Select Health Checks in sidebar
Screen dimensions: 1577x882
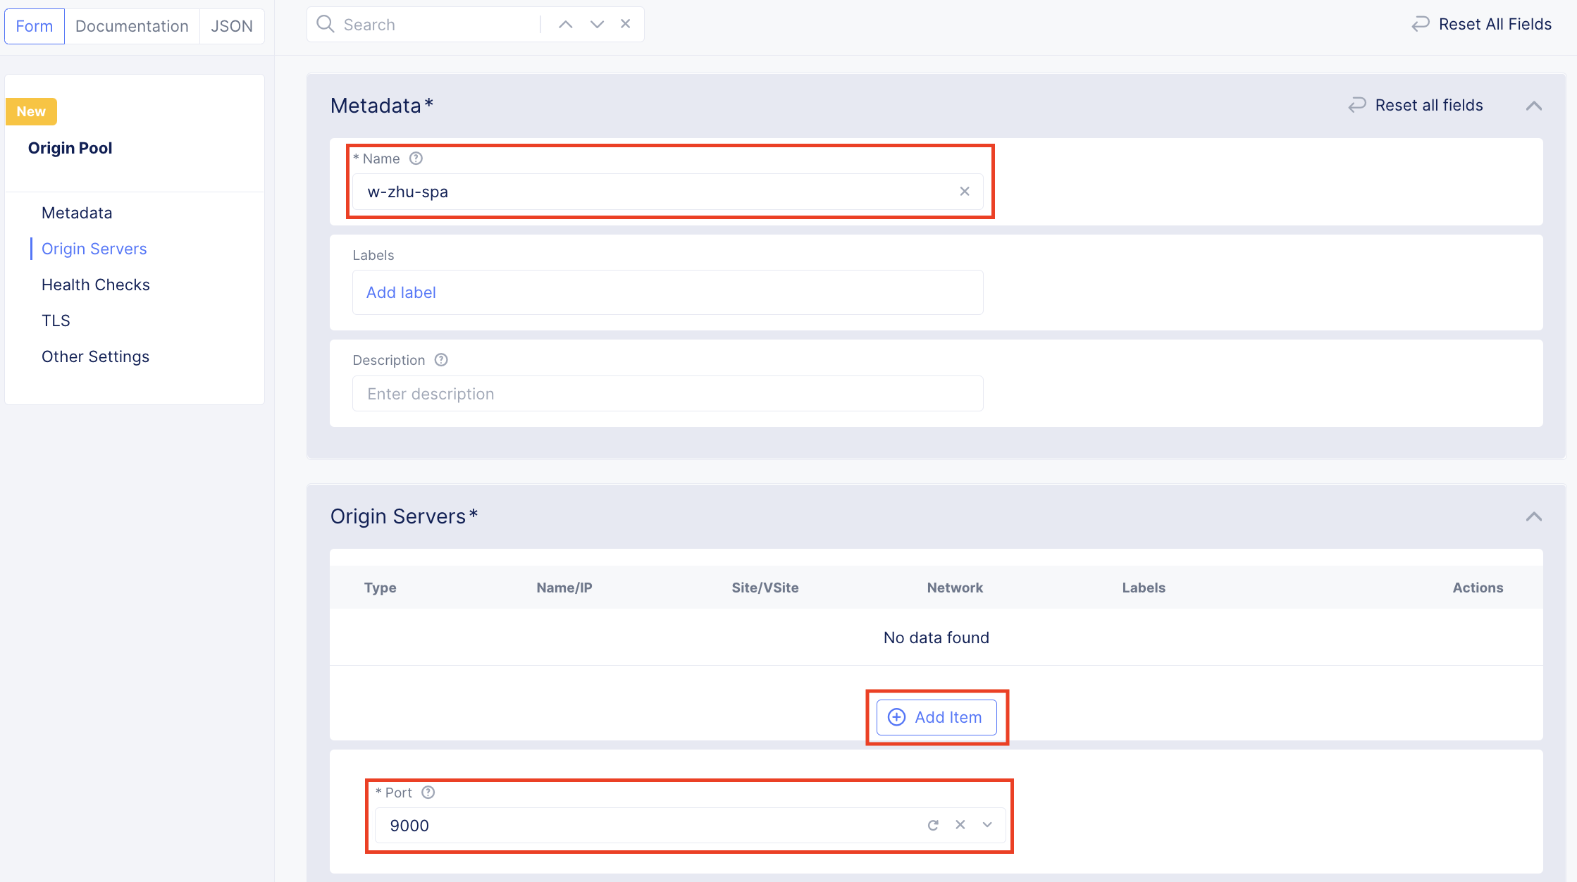96,285
